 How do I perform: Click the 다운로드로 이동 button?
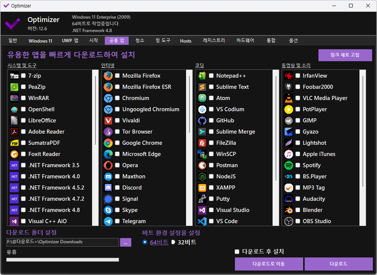click(x=269, y=264)
